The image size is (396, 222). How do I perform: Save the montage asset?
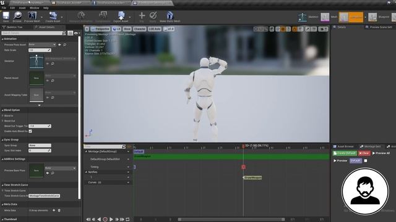point(6,17)
